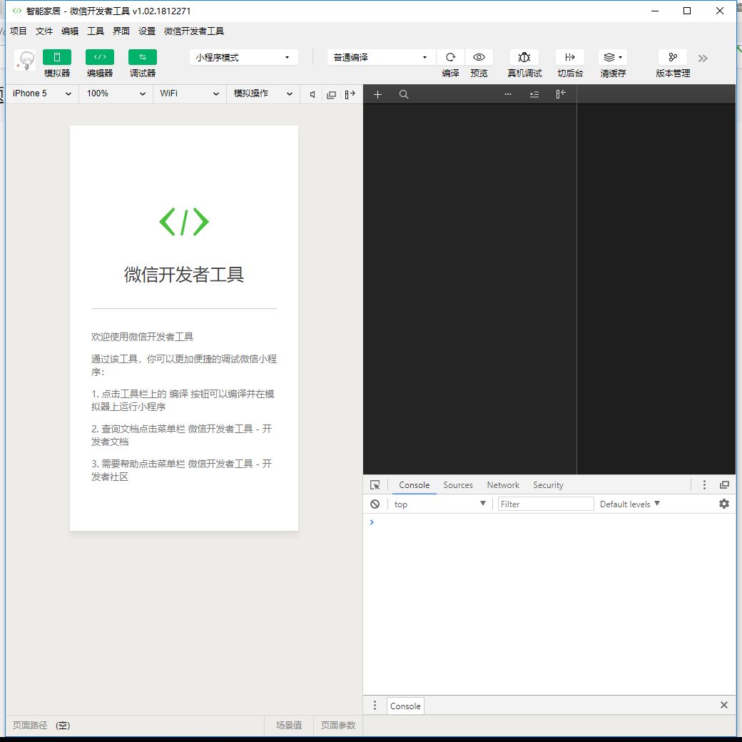Undock the debugger panel
Screen dimensions: 742x742
click(724, 484)
